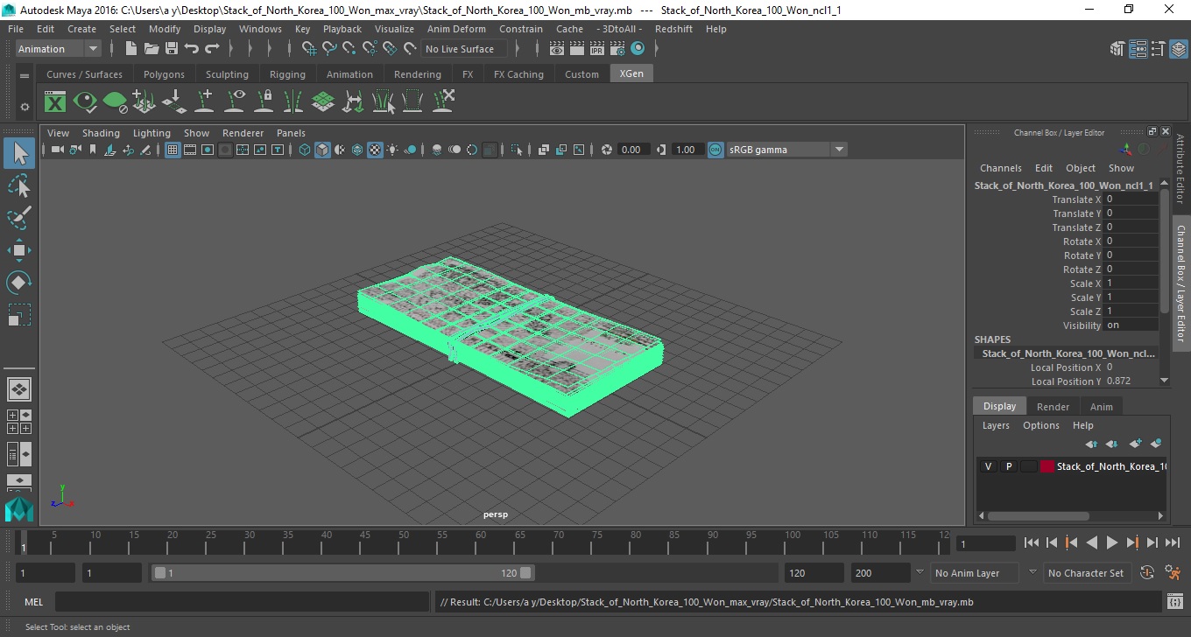The width and height of the screenshot is (1191, 637).
Task: Open the Render Settings clapper icon
Action: tap(617, 49)
